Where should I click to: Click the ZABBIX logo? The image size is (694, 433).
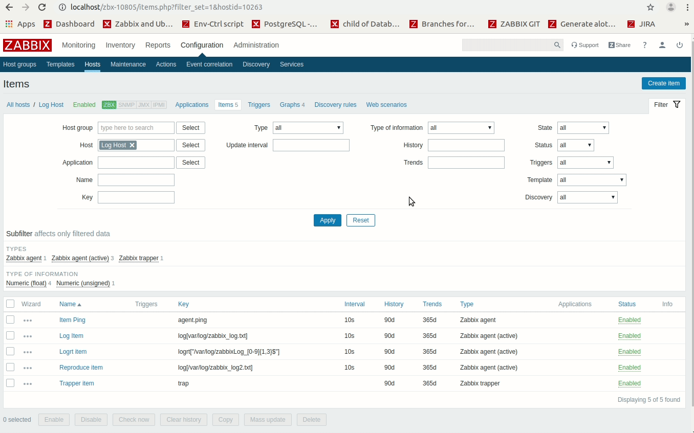coord(27,45)
